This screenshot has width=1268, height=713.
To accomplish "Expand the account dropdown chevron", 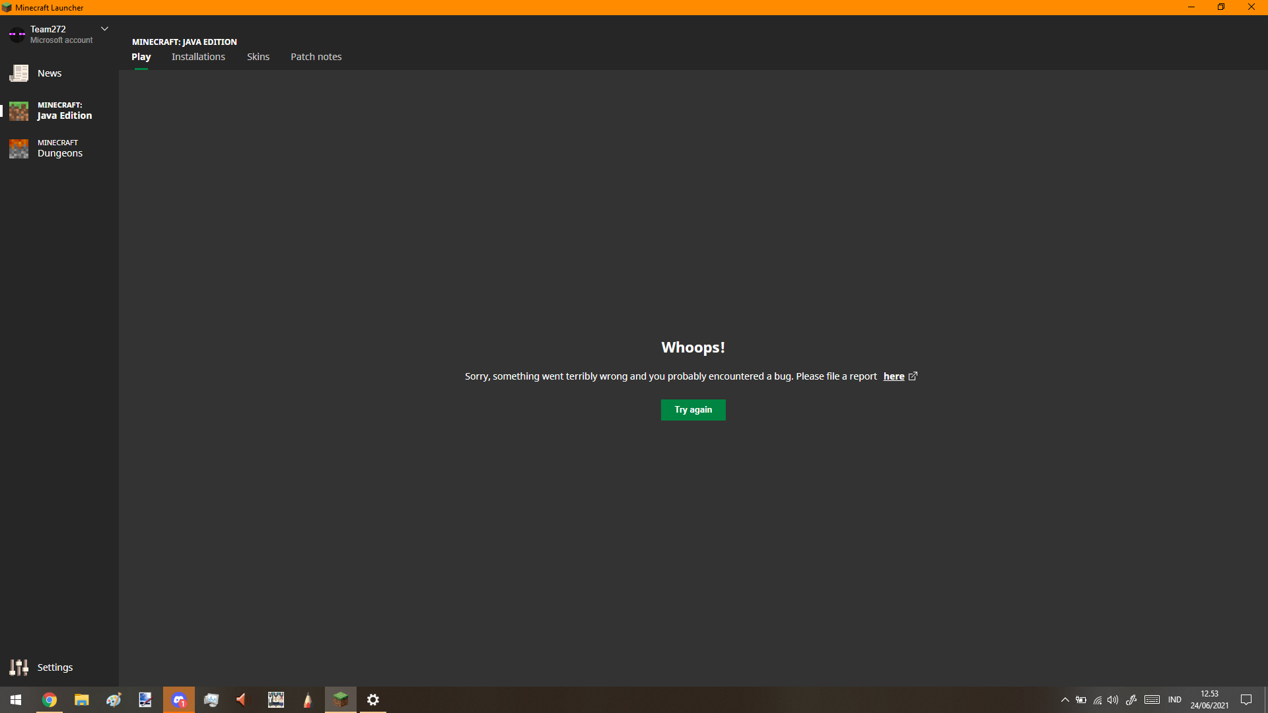I will coord(104,29).
